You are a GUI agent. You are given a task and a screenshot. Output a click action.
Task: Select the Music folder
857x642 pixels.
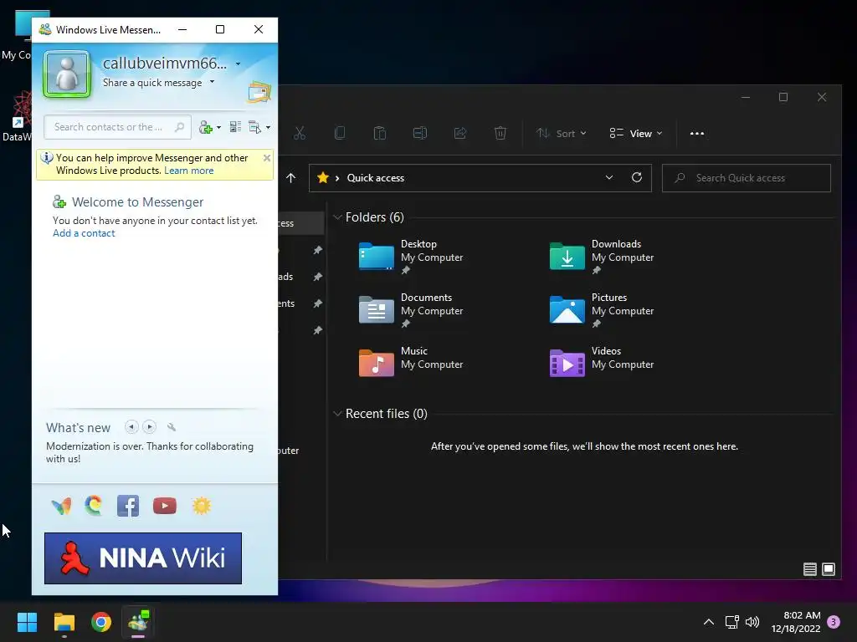413,362
